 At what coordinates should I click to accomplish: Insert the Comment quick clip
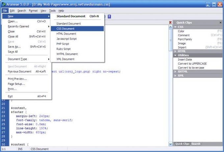(x=198, y=35)
